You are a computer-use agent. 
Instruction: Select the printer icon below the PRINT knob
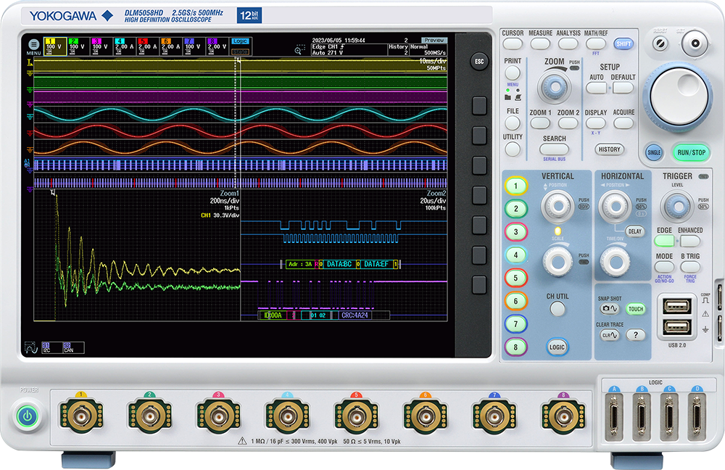point(518,96)
